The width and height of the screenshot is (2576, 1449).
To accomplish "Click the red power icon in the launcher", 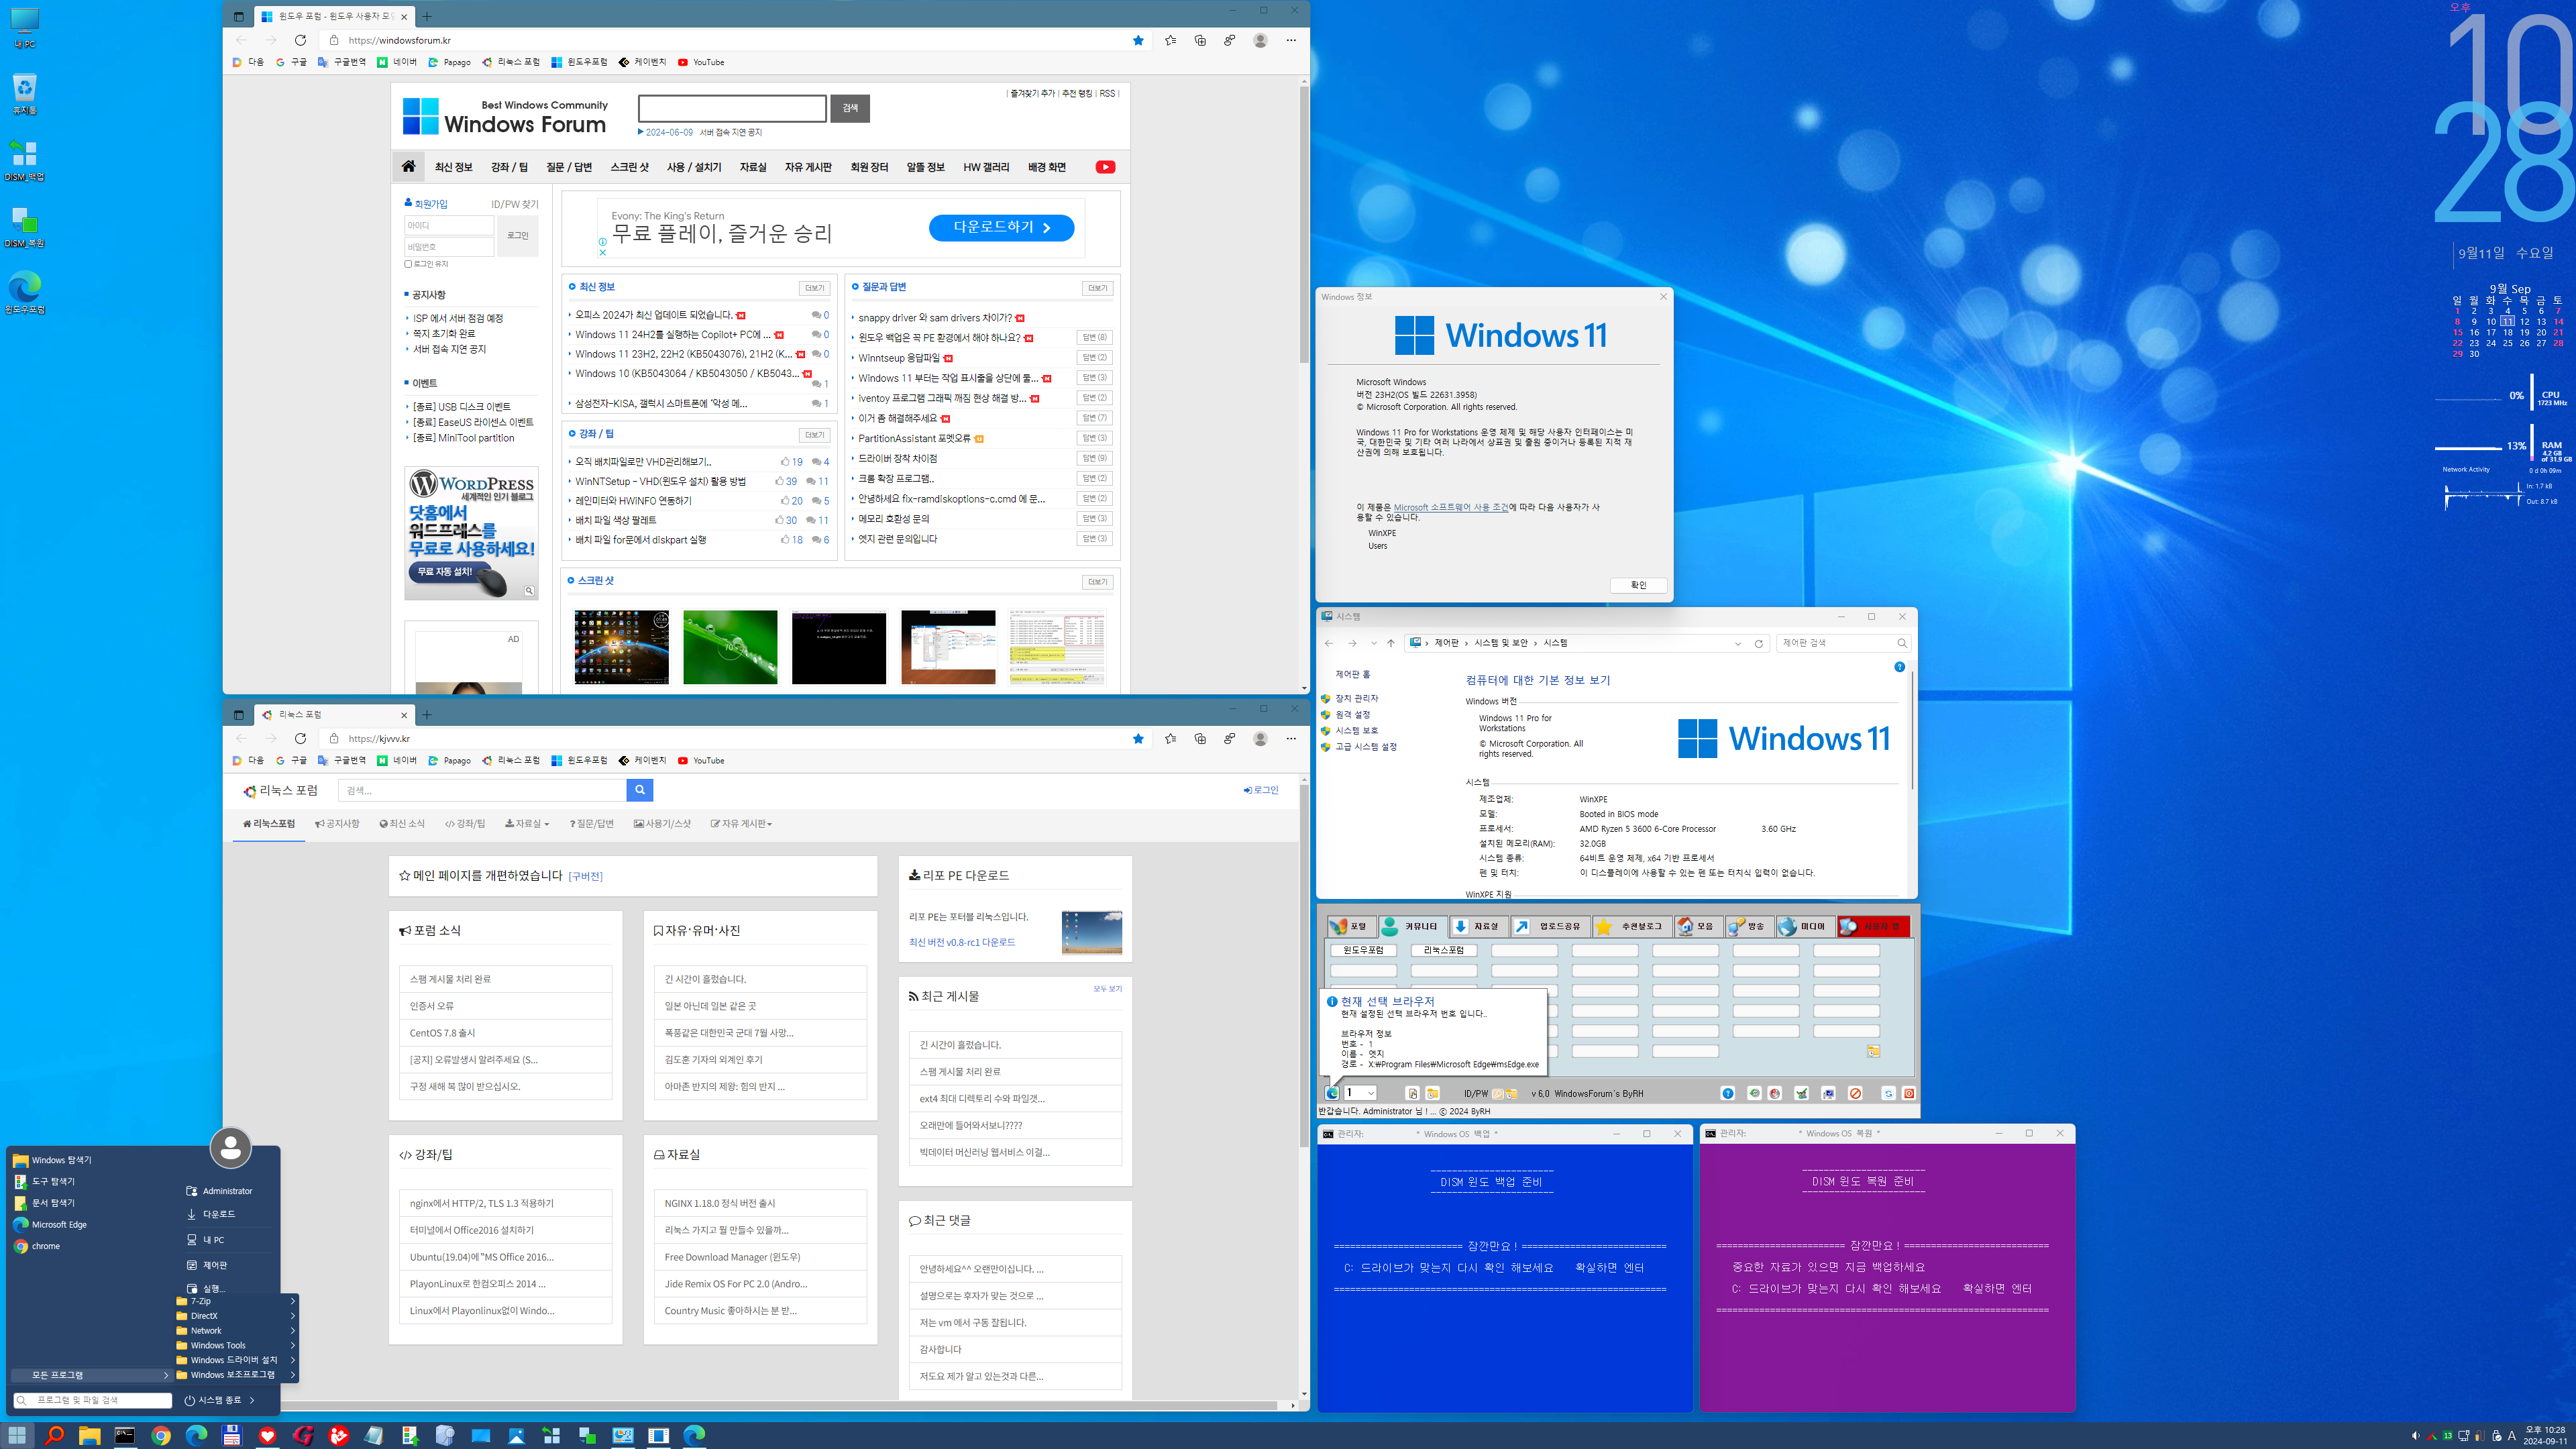I will pyautogui.click(x=1908, y=1094).
